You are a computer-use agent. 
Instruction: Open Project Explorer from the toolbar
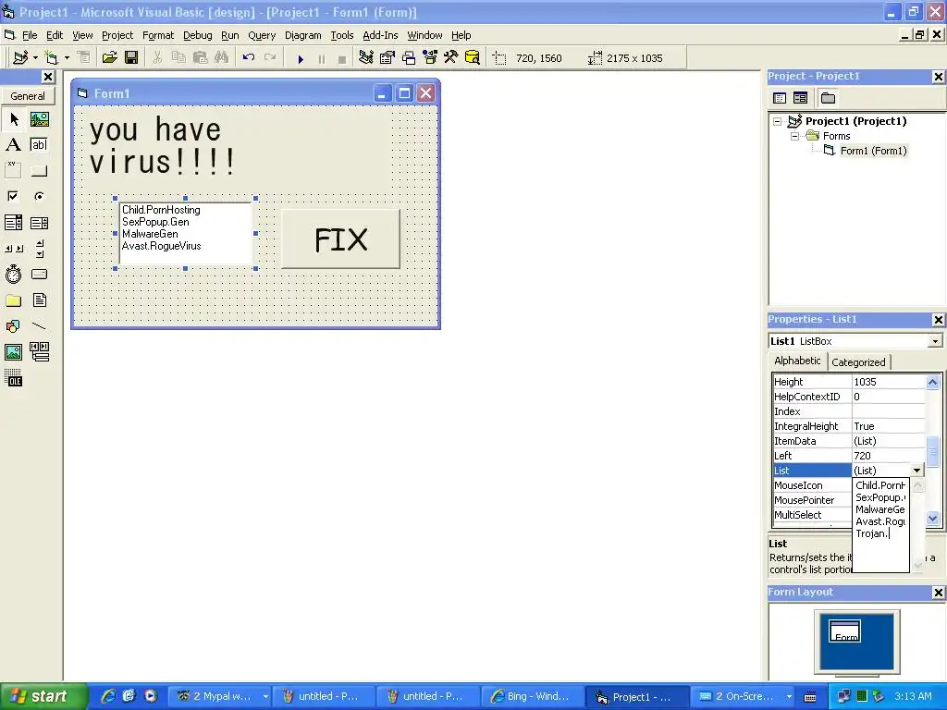click(365, 58)
